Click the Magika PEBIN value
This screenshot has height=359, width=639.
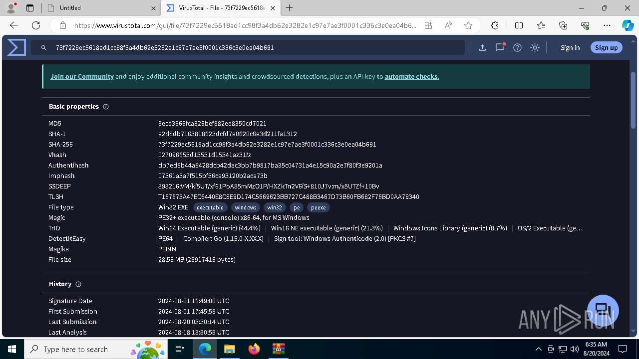click(x=167, y=249)
